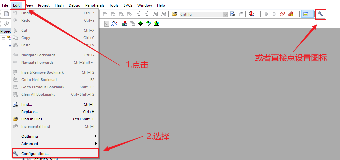Click the Incremental Find binoculars toolbar icon
Viewport: 340px width, 160px height.
241,14
